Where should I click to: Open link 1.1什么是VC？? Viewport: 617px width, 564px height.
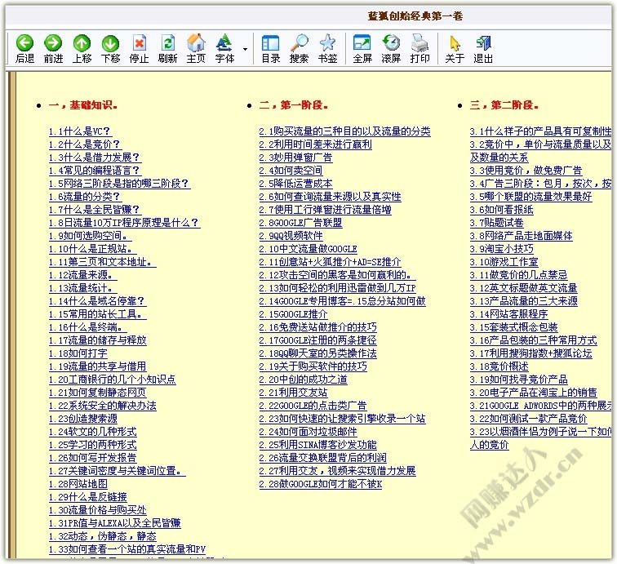79,131
